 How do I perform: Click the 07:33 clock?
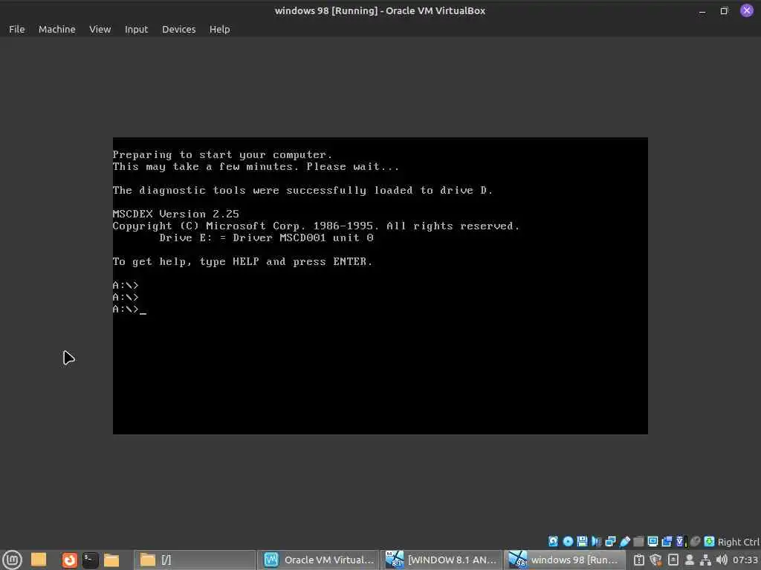click(745, 560)
